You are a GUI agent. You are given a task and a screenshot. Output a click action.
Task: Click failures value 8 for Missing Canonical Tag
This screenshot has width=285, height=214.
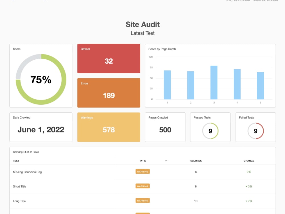(196, 172)
